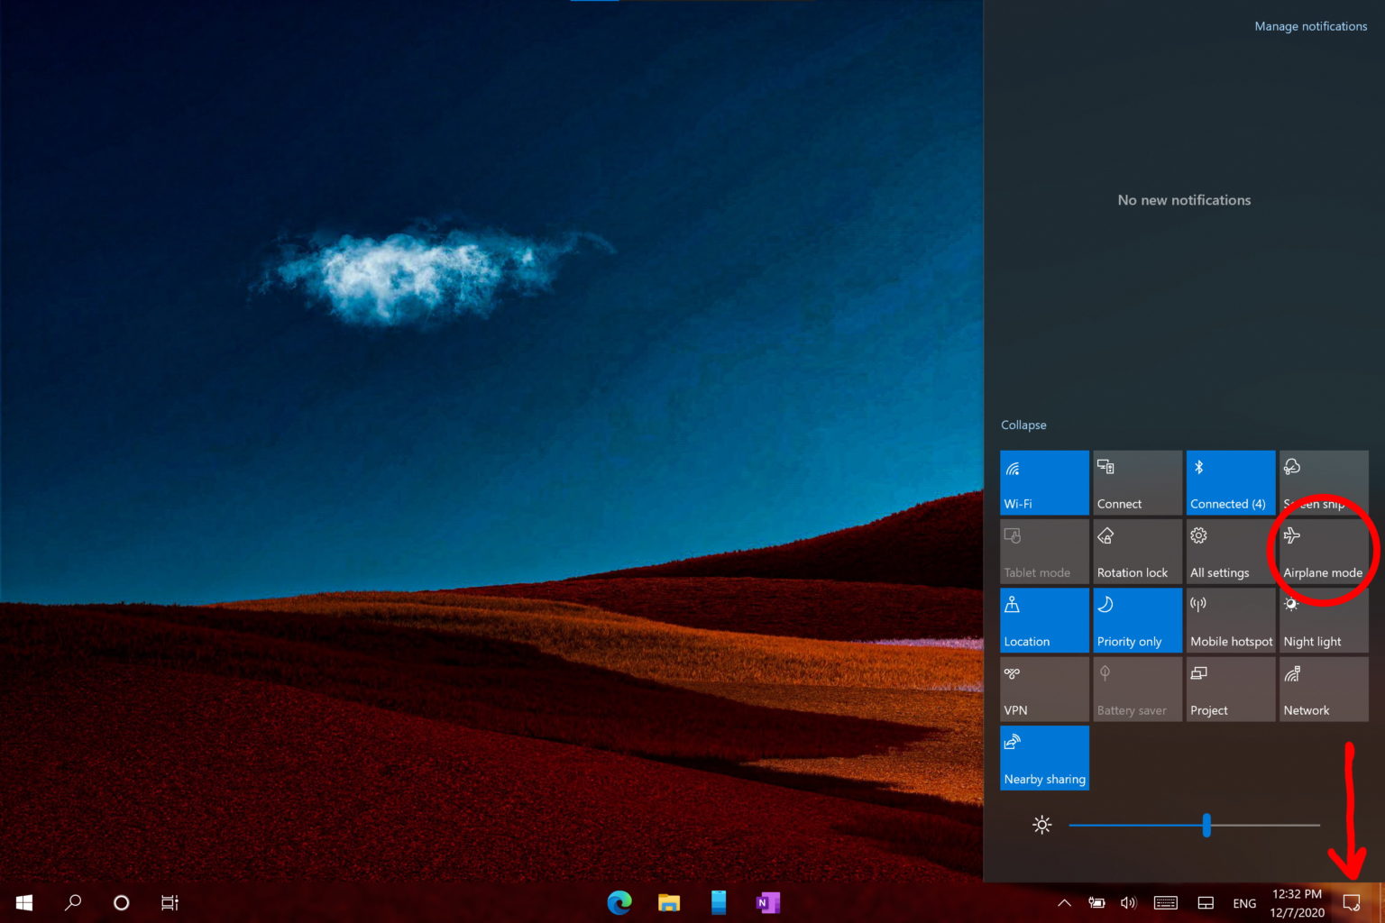This screenshot has height=923, width=1385.
Task: Start a Cortana voice query
Action: coord(120,902)
